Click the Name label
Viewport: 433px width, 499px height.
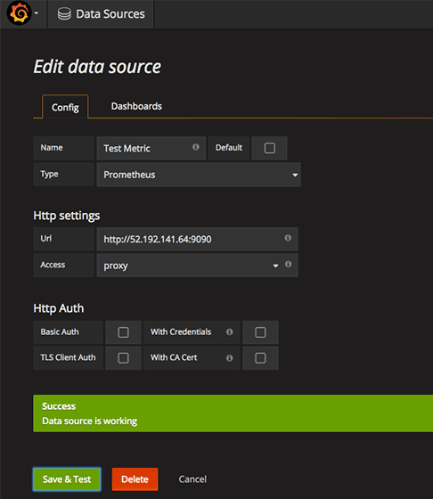tap(52, 148)
